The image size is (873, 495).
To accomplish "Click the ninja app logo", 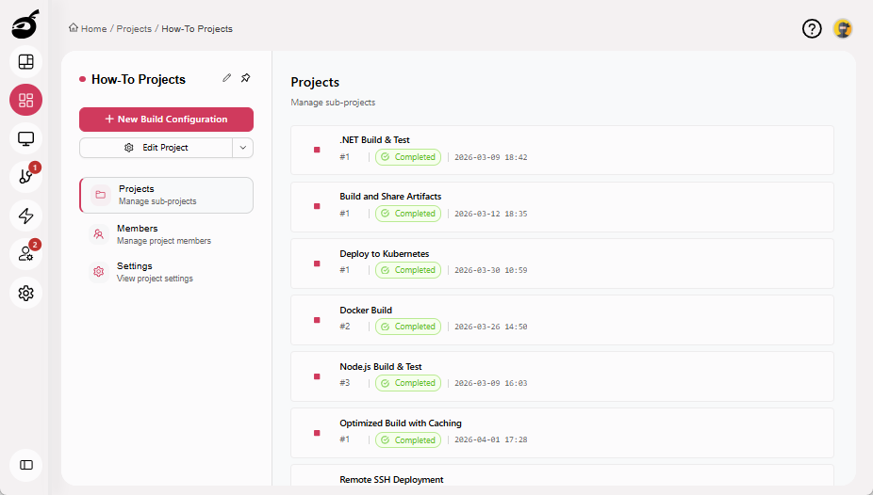I will 25,24.
